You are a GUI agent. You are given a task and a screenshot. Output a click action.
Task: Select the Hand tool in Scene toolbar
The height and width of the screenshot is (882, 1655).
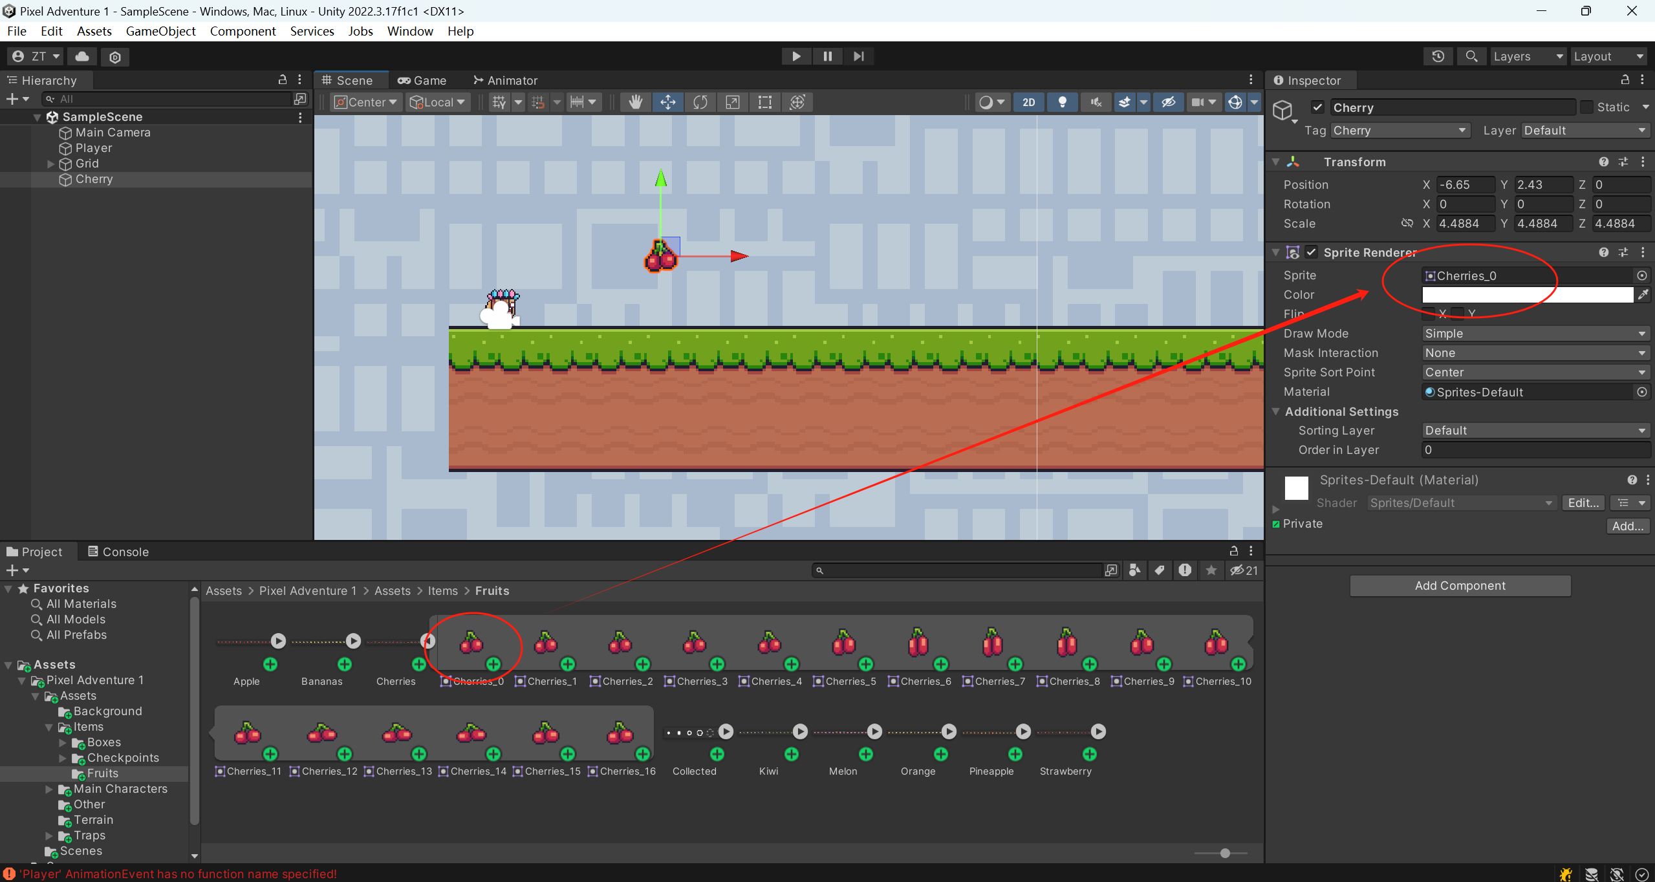635,102
